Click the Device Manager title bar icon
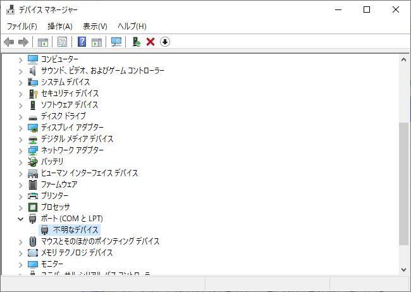This screenshot has height=292, width=411. pos(11,10)
